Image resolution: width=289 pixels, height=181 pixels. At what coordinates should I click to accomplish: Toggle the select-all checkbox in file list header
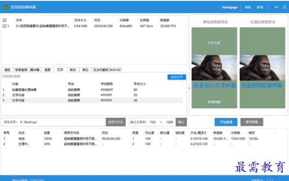(x=4, y=20)
